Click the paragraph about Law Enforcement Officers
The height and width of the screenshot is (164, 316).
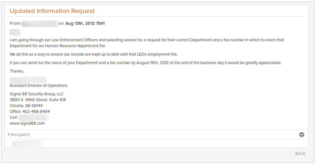147,43
